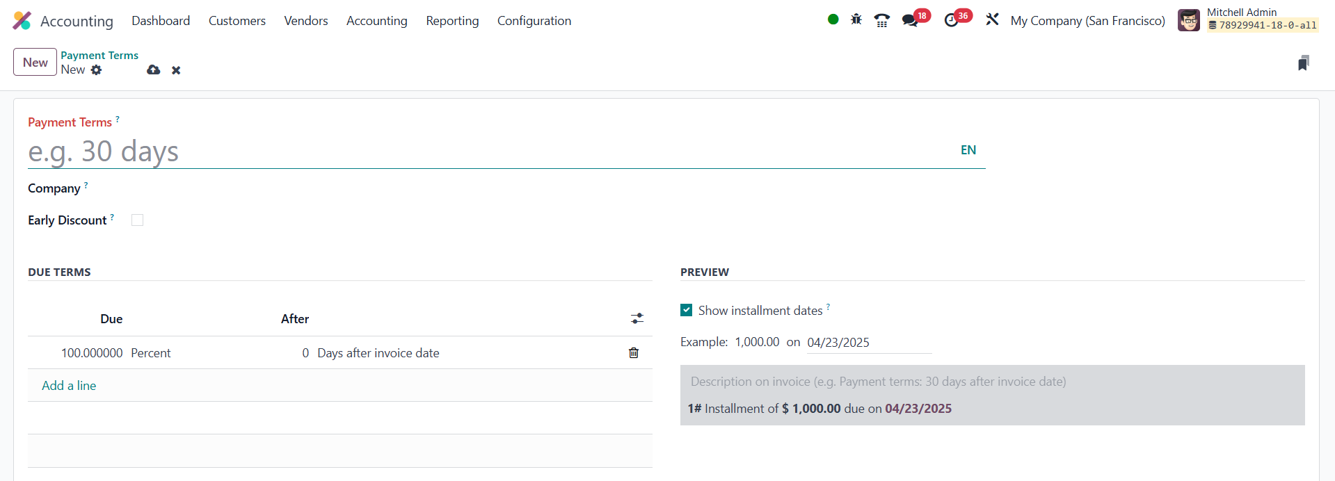Open the My Company (San Francisco) switcher
This screenshot has height=481, width=1335.
(x=1087, y=21)
